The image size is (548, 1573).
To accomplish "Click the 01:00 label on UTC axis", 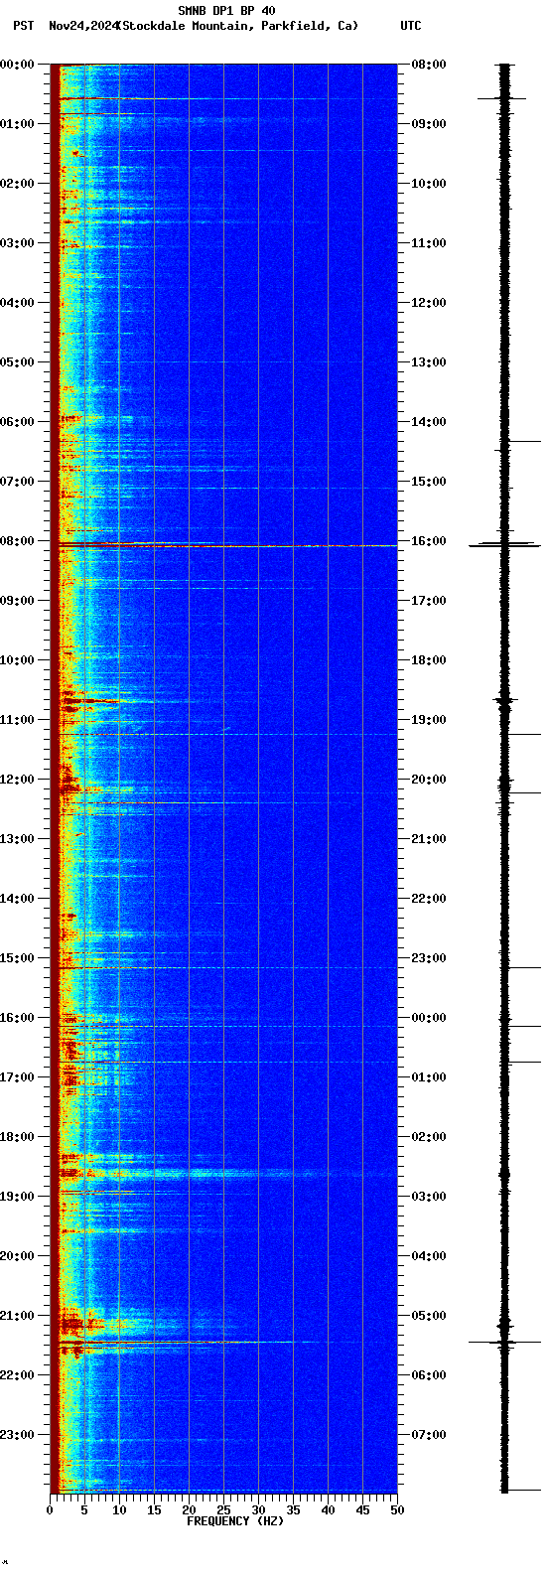I will (x=429, y=1077).
